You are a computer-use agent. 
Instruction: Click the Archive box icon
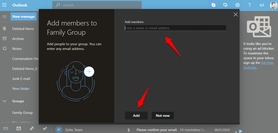[x=5, y=38]
